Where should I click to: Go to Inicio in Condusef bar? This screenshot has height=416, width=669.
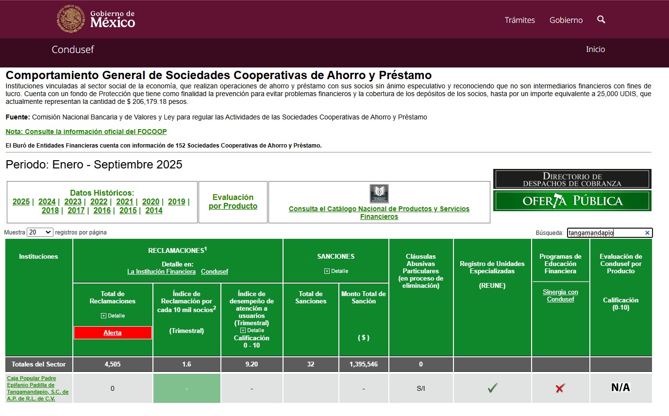(595, 49)
